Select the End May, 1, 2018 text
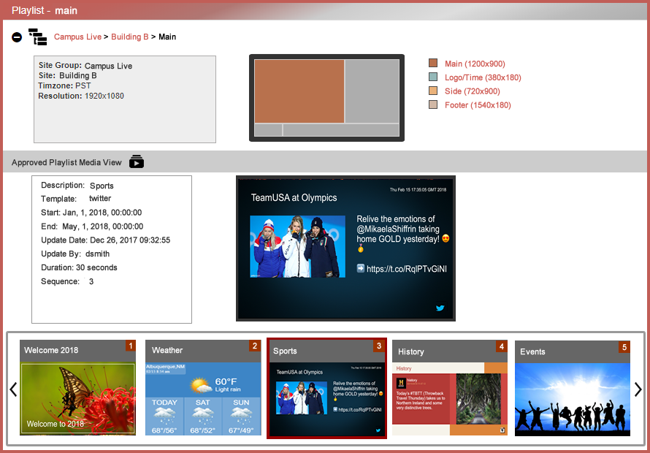This screenshot has height=453, width=650. [92, 226]
